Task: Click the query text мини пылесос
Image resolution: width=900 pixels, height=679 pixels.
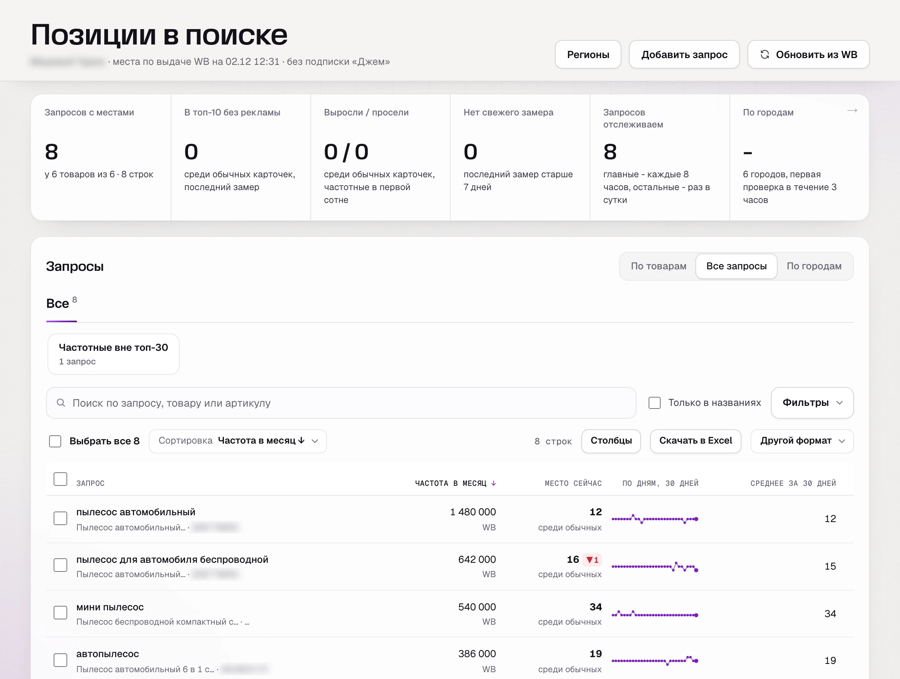Action: point(110,607)
